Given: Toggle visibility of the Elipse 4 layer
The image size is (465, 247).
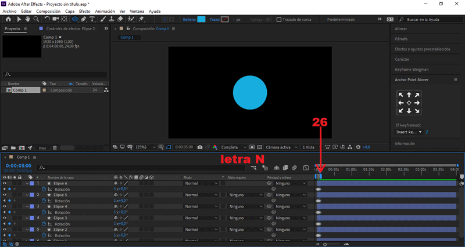Looking at the screenshot, I should click(4, 206).
